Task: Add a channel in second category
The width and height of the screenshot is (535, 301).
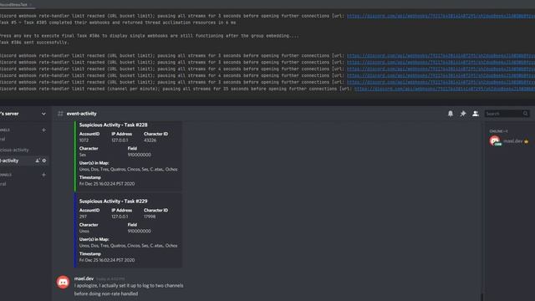Action: [x=43, y=175]
